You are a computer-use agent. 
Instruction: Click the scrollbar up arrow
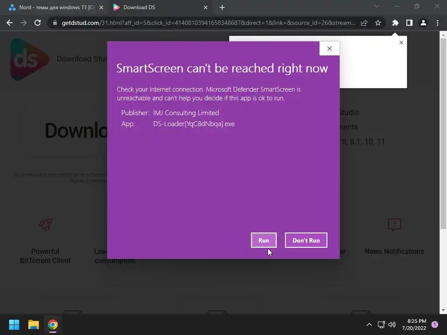coord(443,35)
